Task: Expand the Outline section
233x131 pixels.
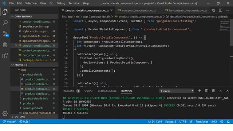Action: 34,117
